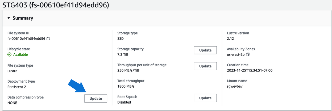This screenshot has width=332, height=111.
Task: Collapse the Summary section triangle
Action: [9, 18]
